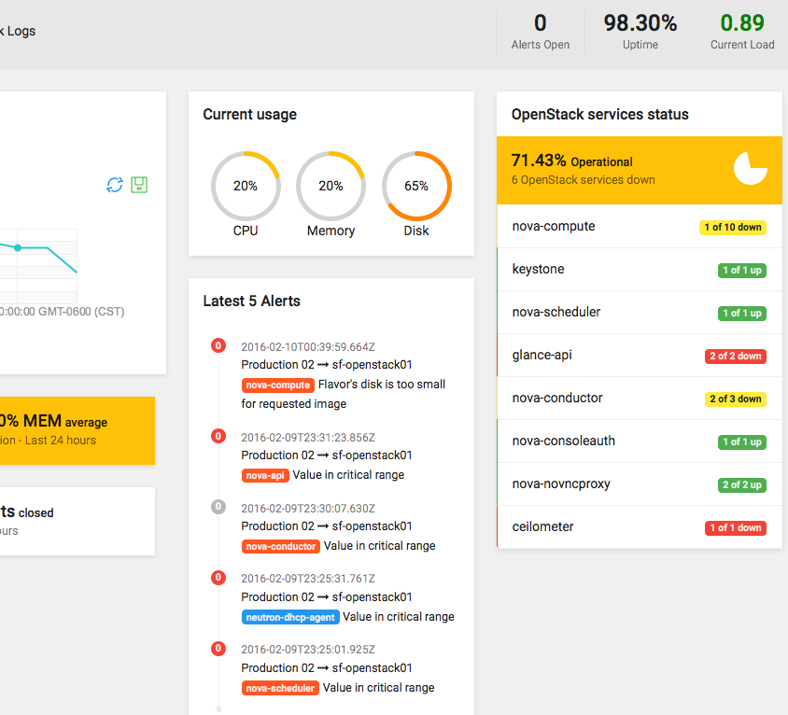Select the nova-scheduler orange tag in alerts
Screen dimensions: 788x715
pyautogui.click(x=280, y=688)
